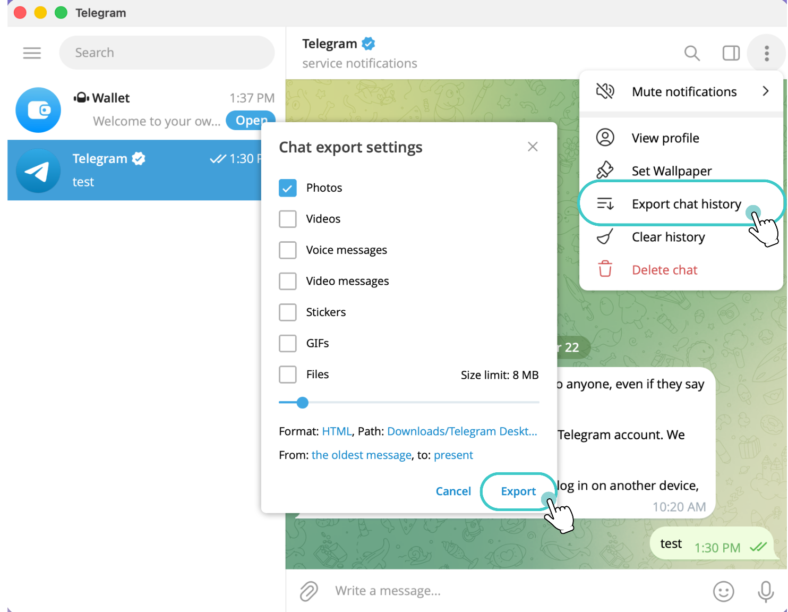
Task: Click the microphone voice message icon
Action: click(x=766, y=591)
